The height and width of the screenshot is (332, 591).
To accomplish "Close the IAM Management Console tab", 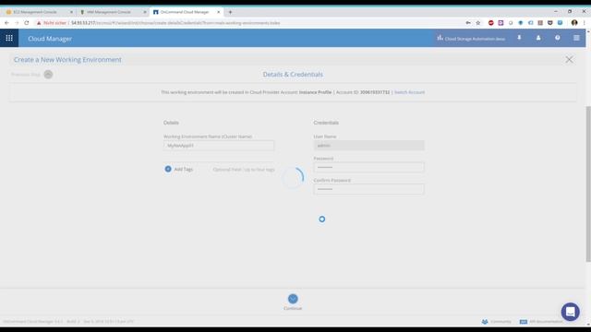I will 145,12.
